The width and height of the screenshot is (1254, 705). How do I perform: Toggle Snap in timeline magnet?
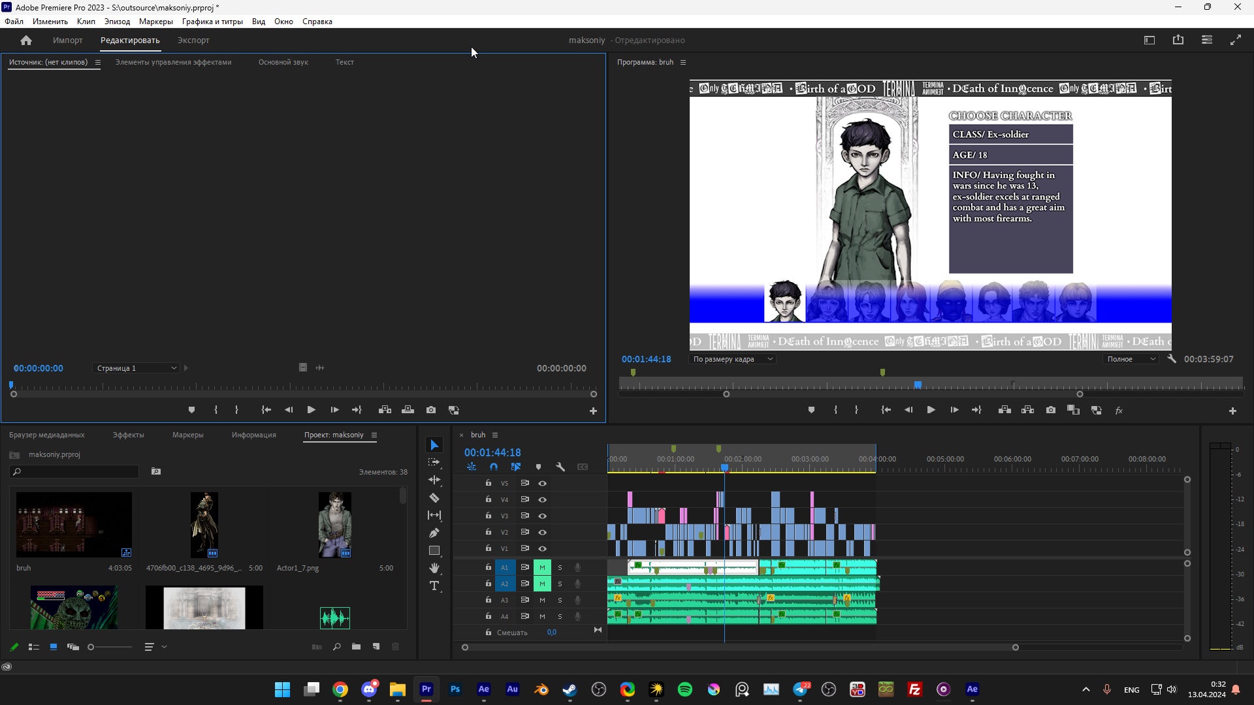[494, 467]
